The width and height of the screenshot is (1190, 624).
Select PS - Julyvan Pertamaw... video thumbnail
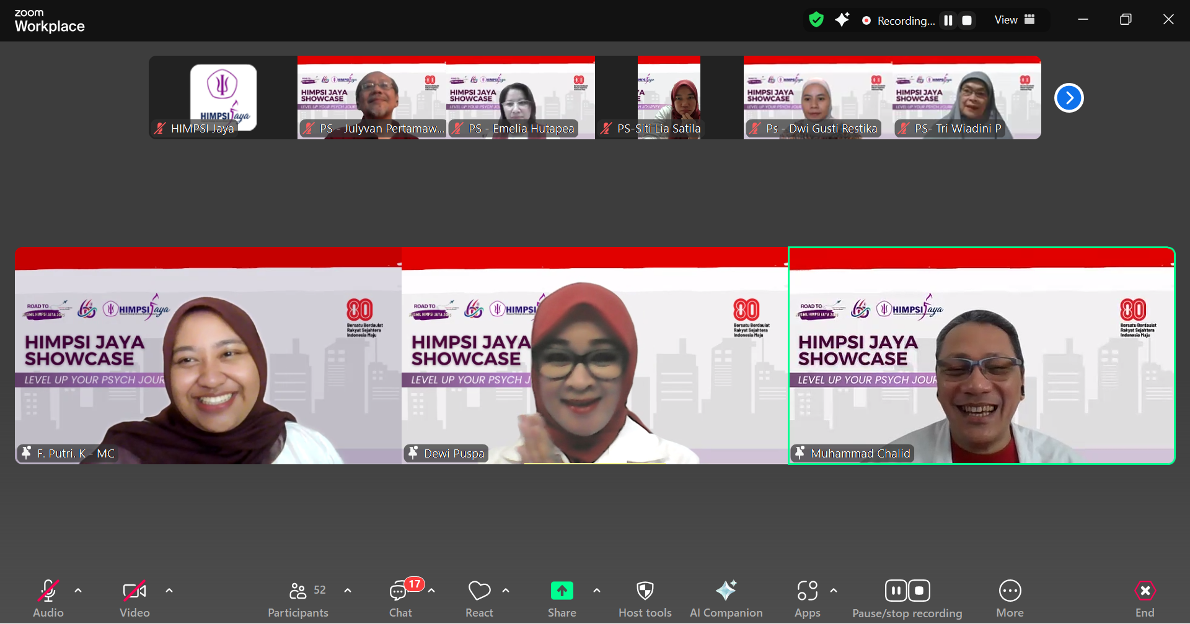click(372, 97)
